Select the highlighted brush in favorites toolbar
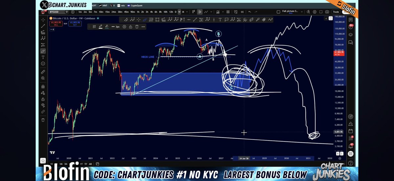394x181 pixels. [145, 20]
